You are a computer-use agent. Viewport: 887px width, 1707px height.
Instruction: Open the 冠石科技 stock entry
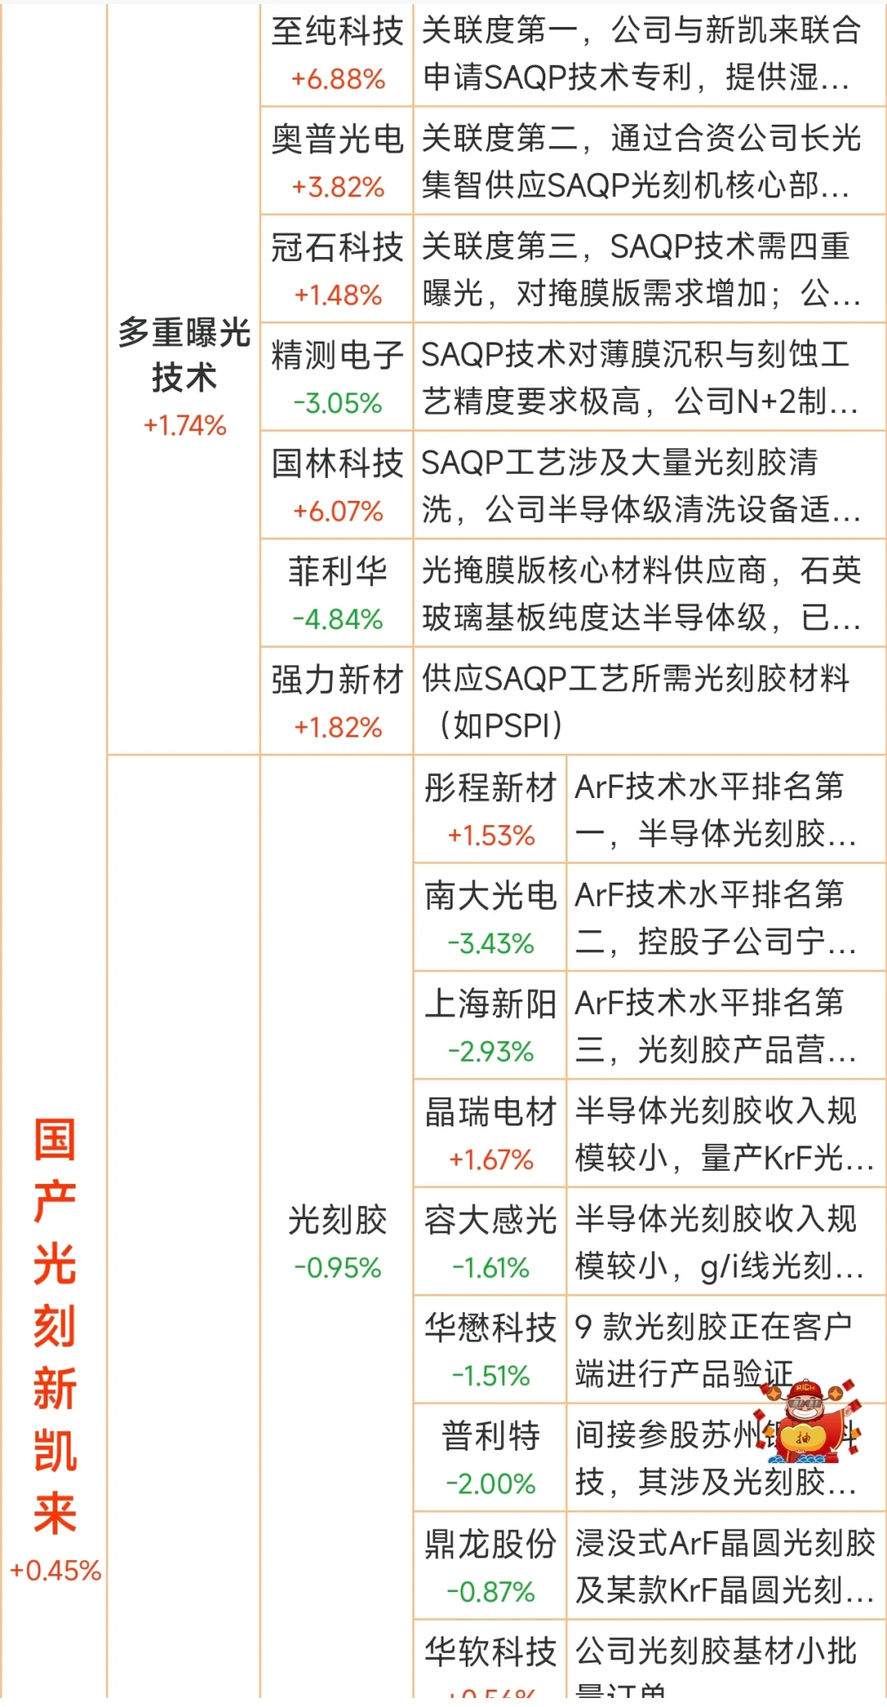pyautogui.click(x=338, y=268)
